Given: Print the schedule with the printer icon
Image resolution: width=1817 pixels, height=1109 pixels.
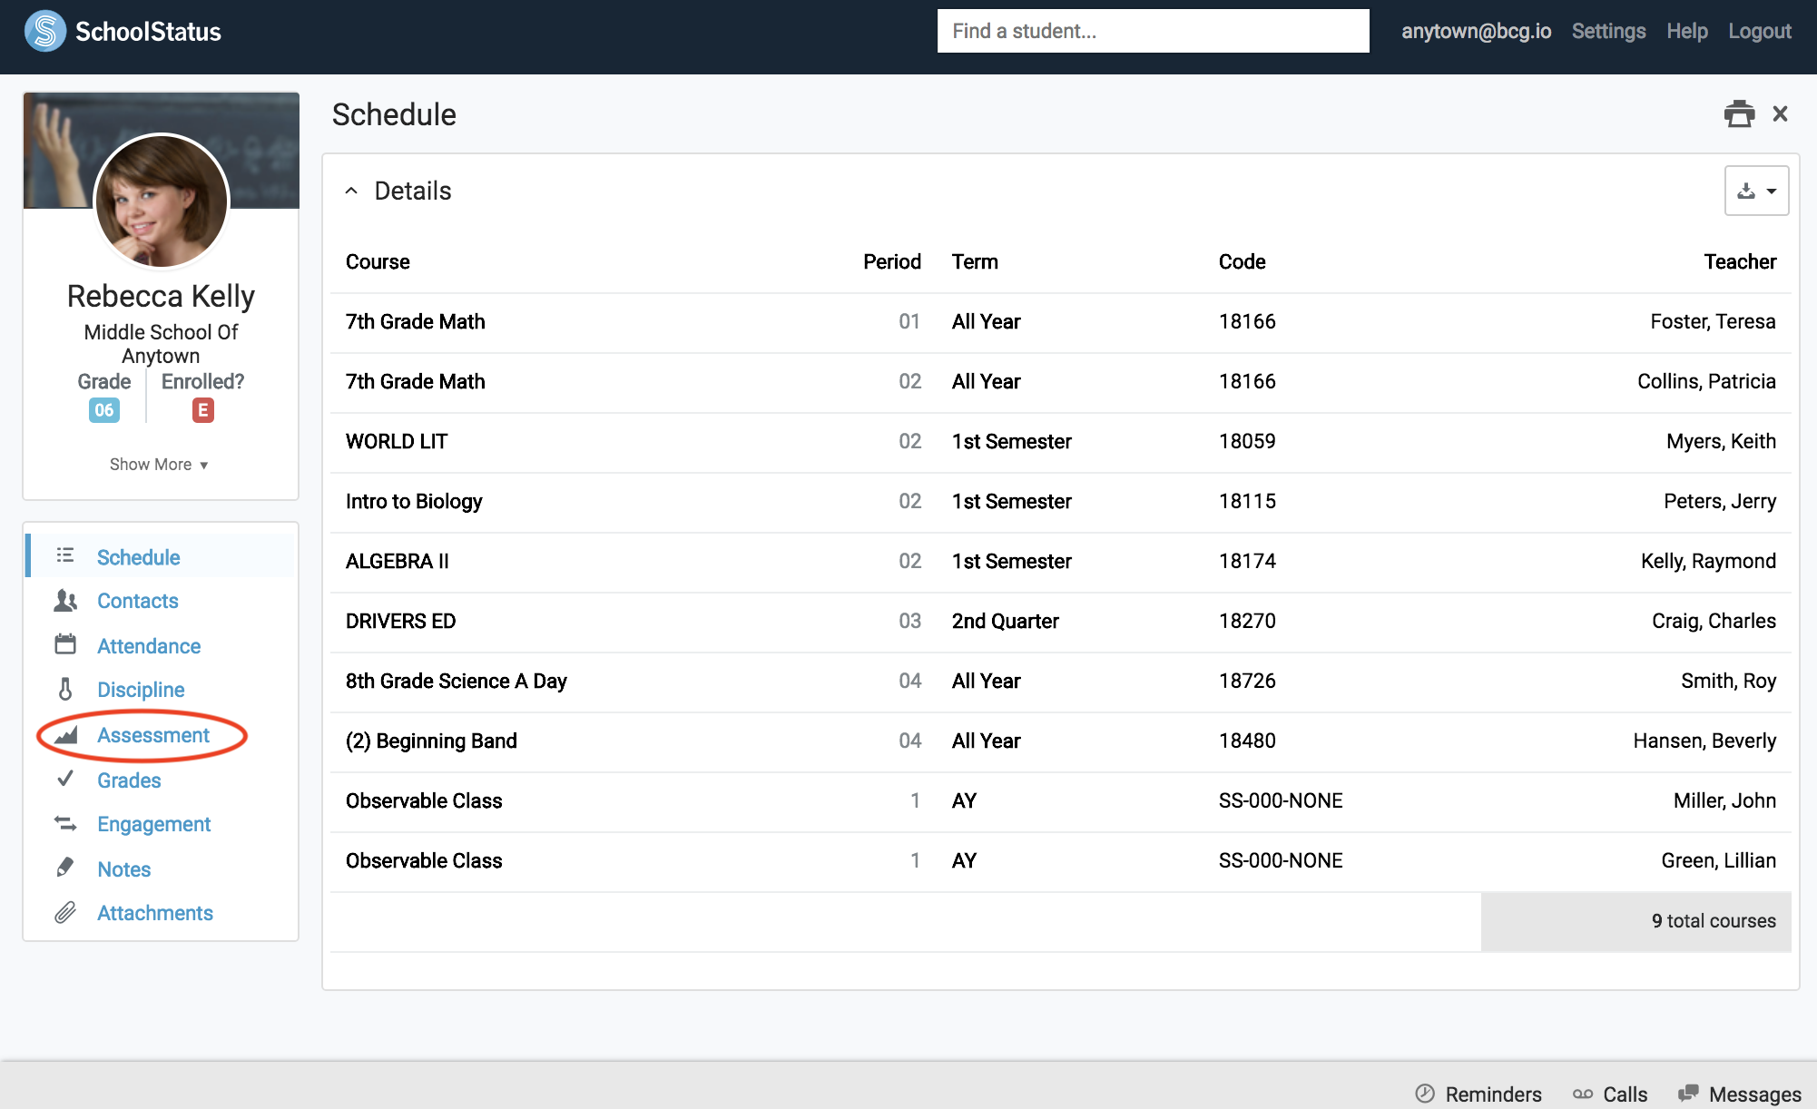Looking at the screenshot, I should point(1739,114).
